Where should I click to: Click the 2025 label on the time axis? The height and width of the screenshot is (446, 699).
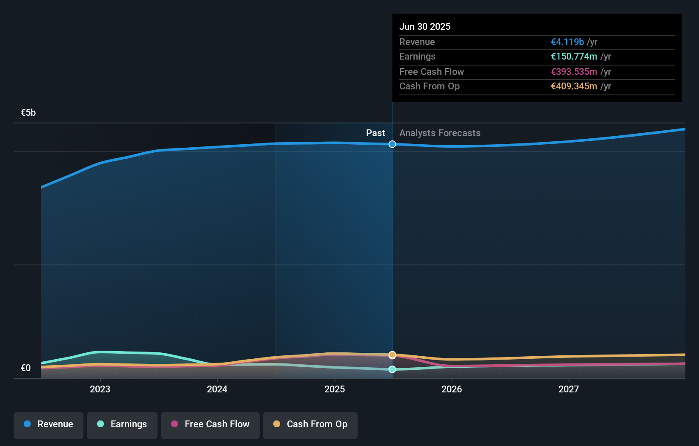(x=335, y=389)
